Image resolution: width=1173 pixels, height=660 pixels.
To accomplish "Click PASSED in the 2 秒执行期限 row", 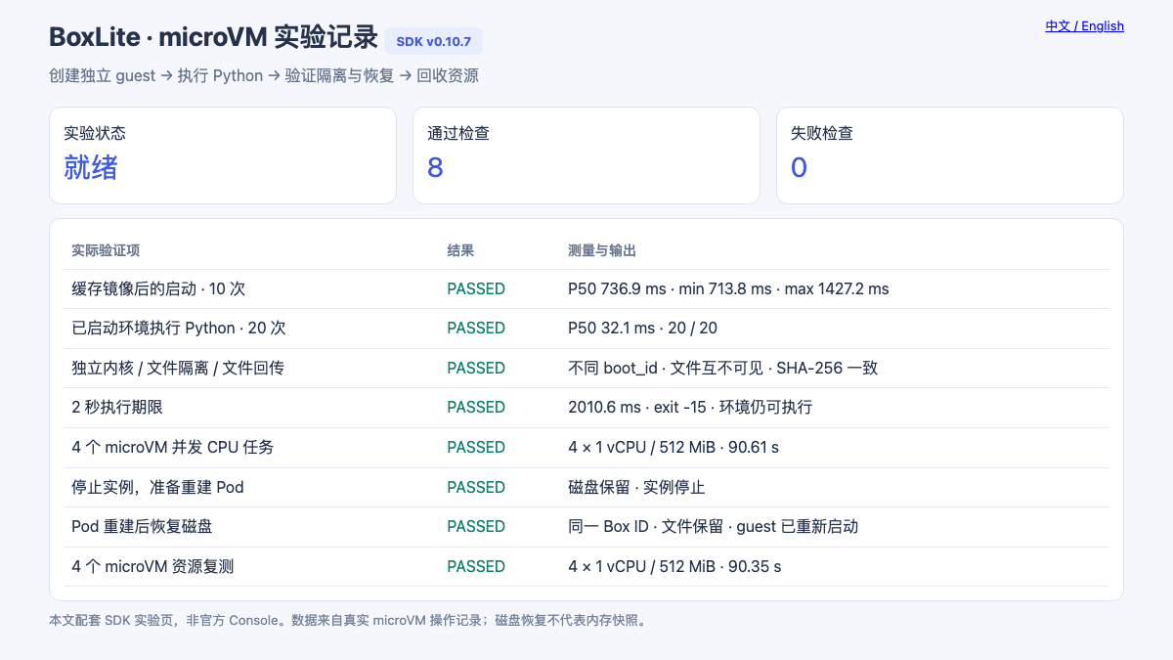I will coord(476,408).
